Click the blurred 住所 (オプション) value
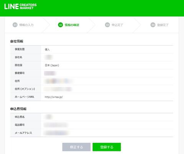Screen dimensions: 184x154 pos(58,89)
